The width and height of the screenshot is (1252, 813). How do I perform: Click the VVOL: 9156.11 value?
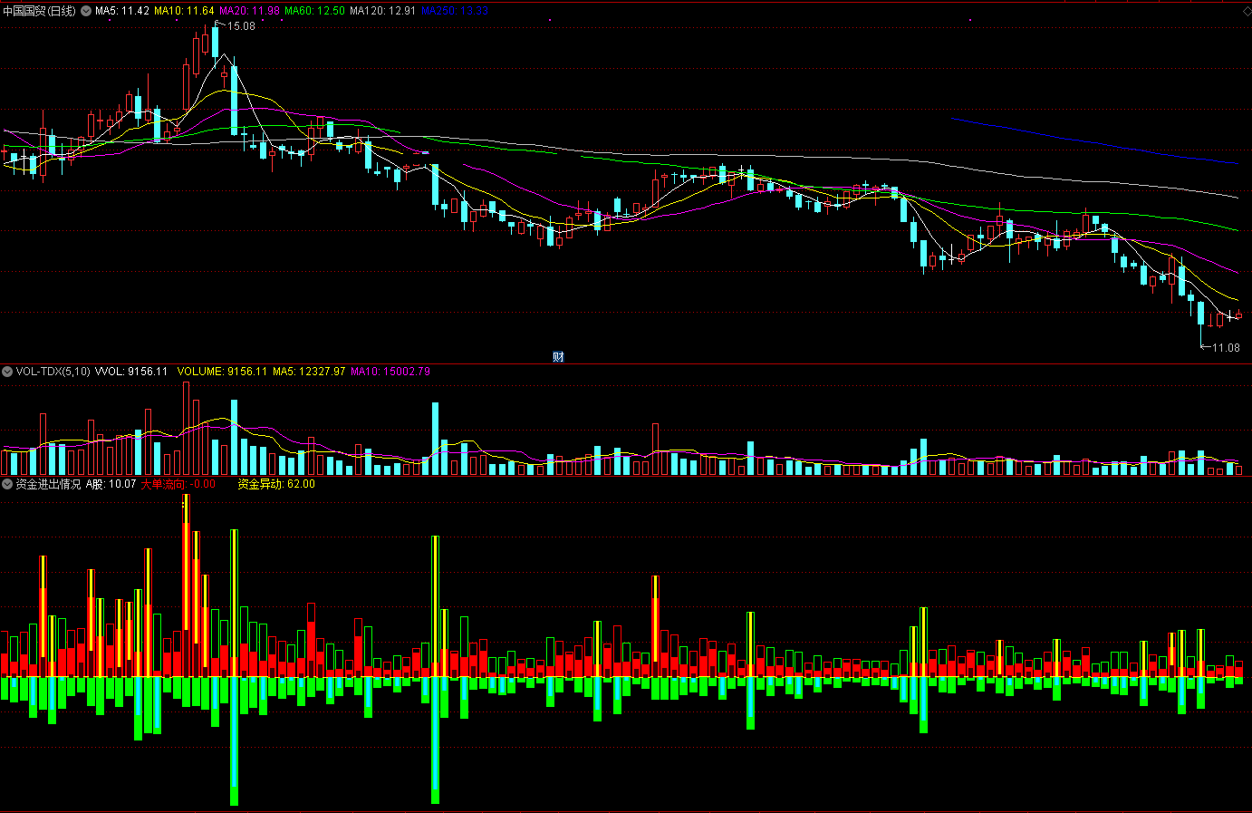click(131, 372)
